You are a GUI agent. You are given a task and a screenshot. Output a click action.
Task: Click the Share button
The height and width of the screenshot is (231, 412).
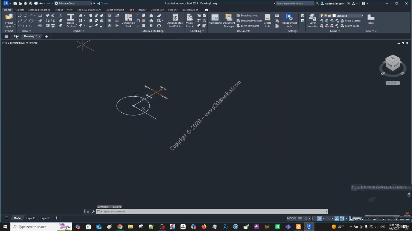(102, 3)
